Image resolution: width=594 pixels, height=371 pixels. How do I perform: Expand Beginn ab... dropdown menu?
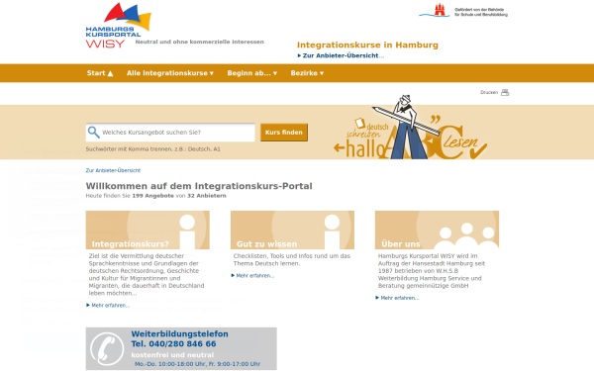tap(252, 73)
